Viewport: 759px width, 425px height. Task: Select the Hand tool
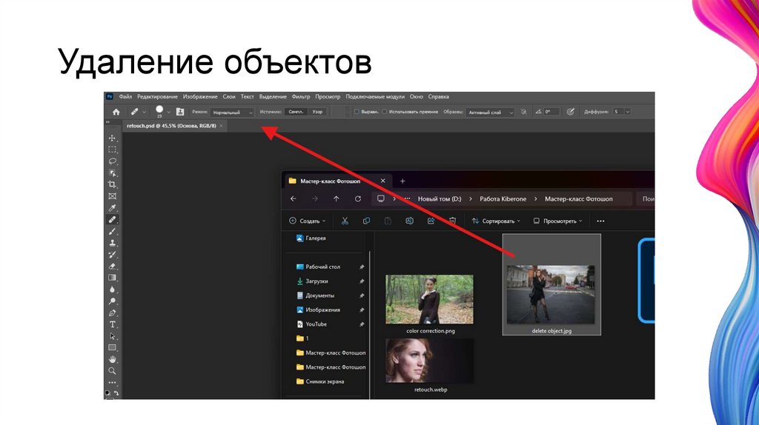pyautogui.click(x=113, y=359)
